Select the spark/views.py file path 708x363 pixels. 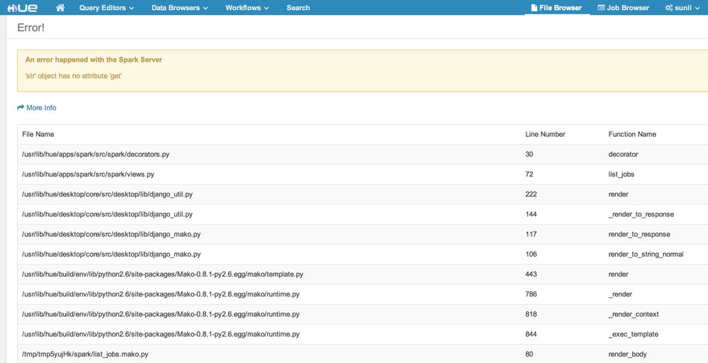click(88, 174)
